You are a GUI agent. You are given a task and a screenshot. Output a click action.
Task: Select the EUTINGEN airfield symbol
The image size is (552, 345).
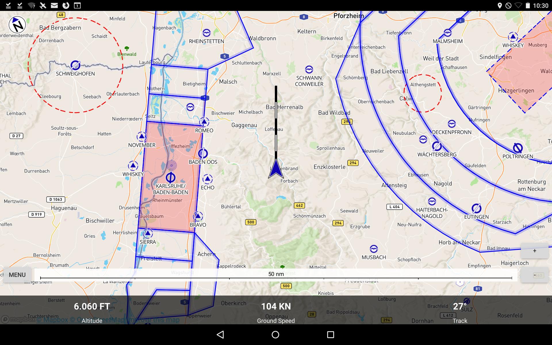click(x=476, y=208)
